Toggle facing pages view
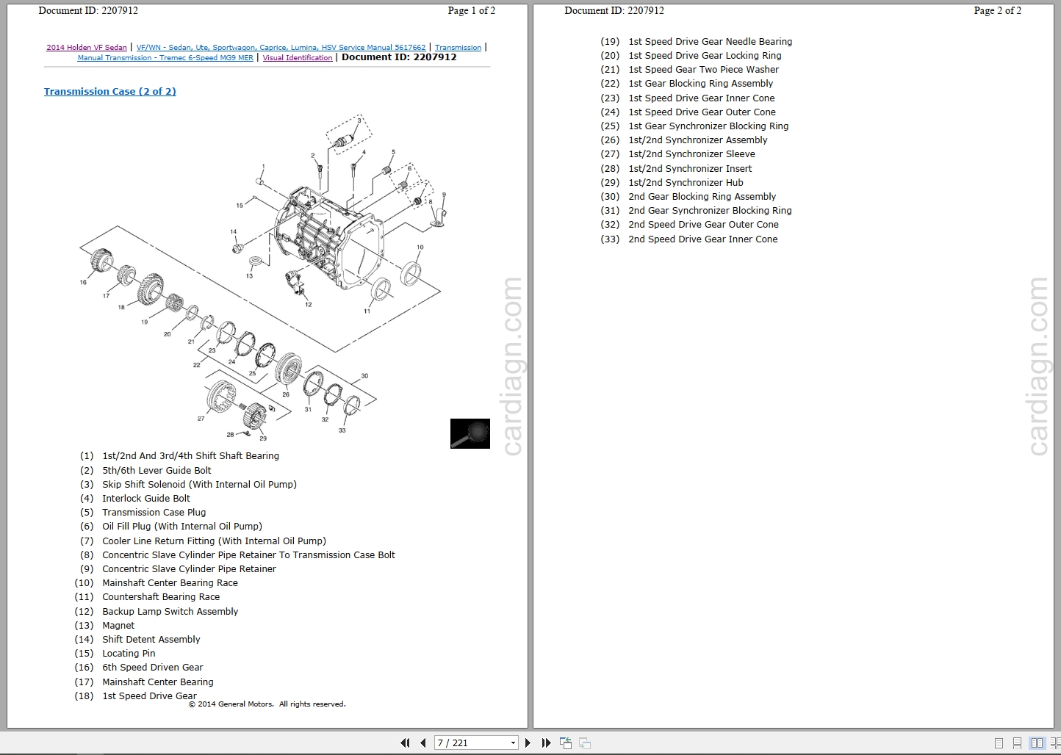The height and width of the screenshot is (755, 1061). tap(1037, 743)
